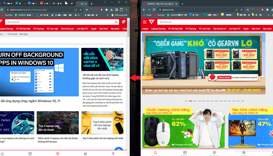Viewport: 273px width, 156px height.
Task: Open the extensions puzzle icon in left window
Action: point(107,10)
